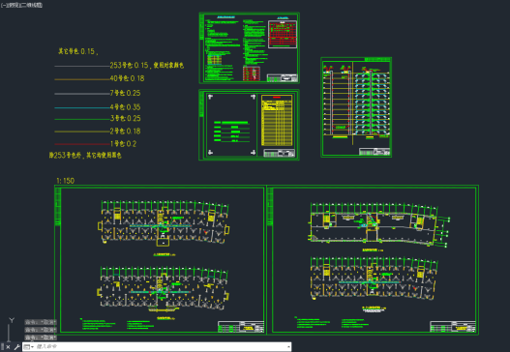Viewport: 510px width, 352px height.
Task: Select lower floor plan in bottom-left sheet
Action: (x=164, y=288)
